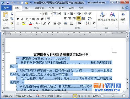Screen dimensions: 130x99
Task: Show or hide paragraph marks
Action: (94, 23)
